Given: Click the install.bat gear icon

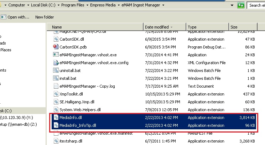Looking at the screenshot, I should (56, 78).
